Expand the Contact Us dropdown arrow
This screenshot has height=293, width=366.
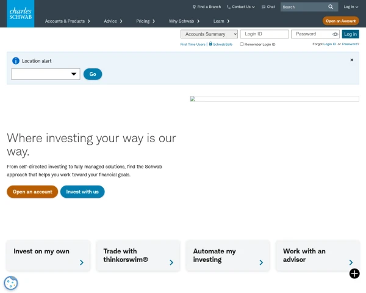tap(253, 7)
